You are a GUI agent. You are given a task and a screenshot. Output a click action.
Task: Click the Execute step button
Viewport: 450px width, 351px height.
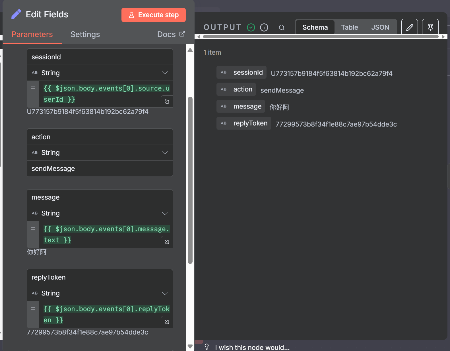tap(154, 15)
